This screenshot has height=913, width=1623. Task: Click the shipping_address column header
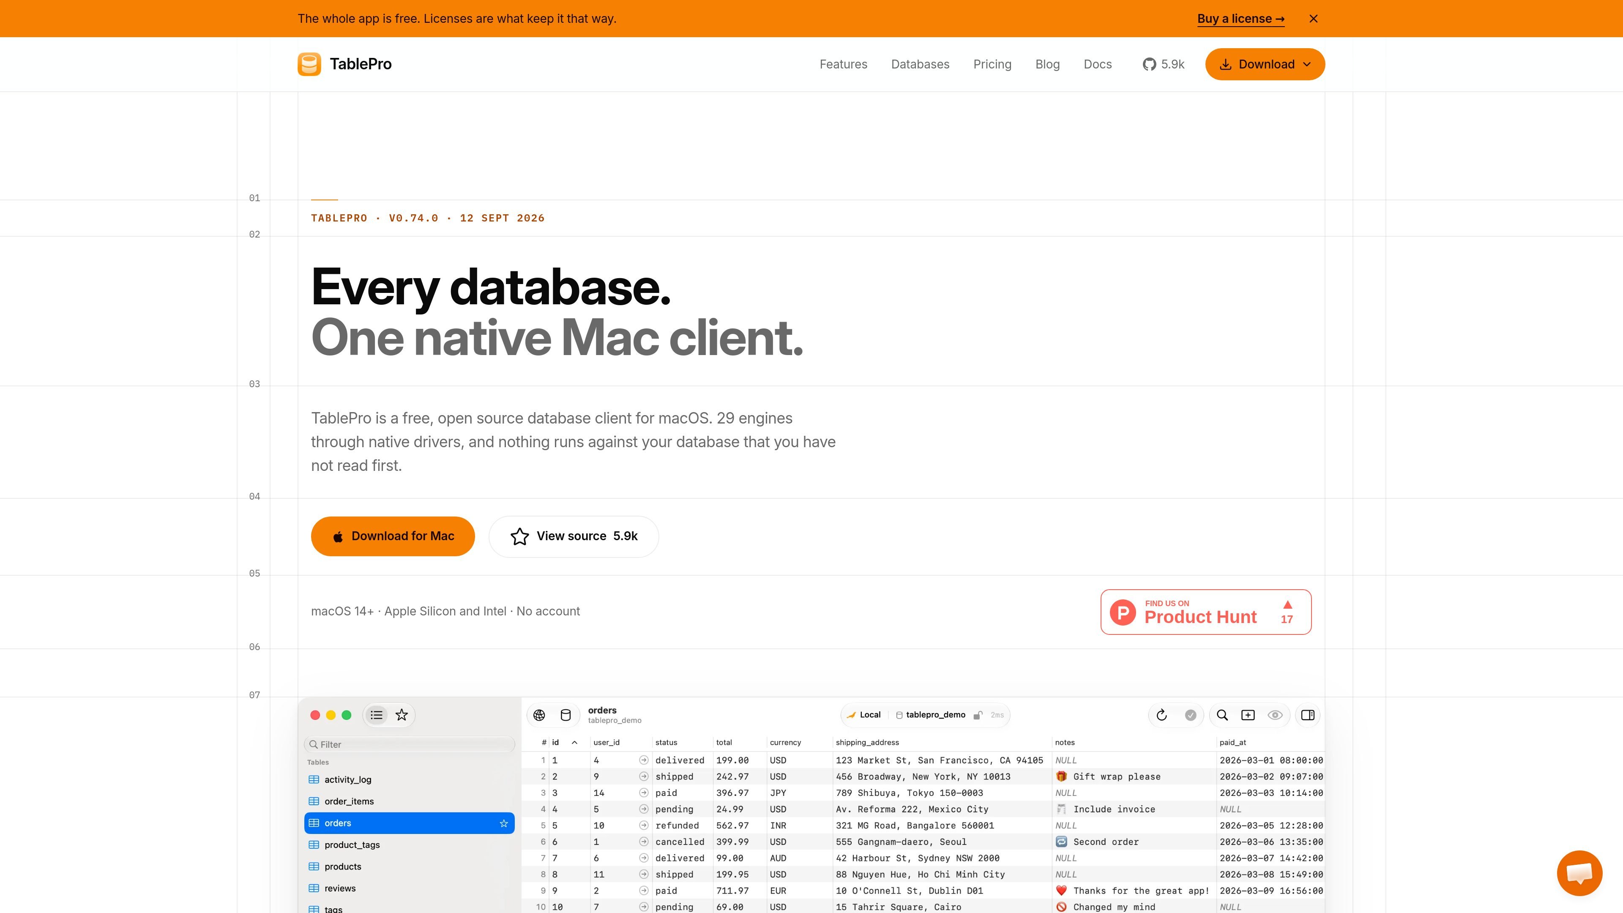pyautogui.click(x=868, y=743)
